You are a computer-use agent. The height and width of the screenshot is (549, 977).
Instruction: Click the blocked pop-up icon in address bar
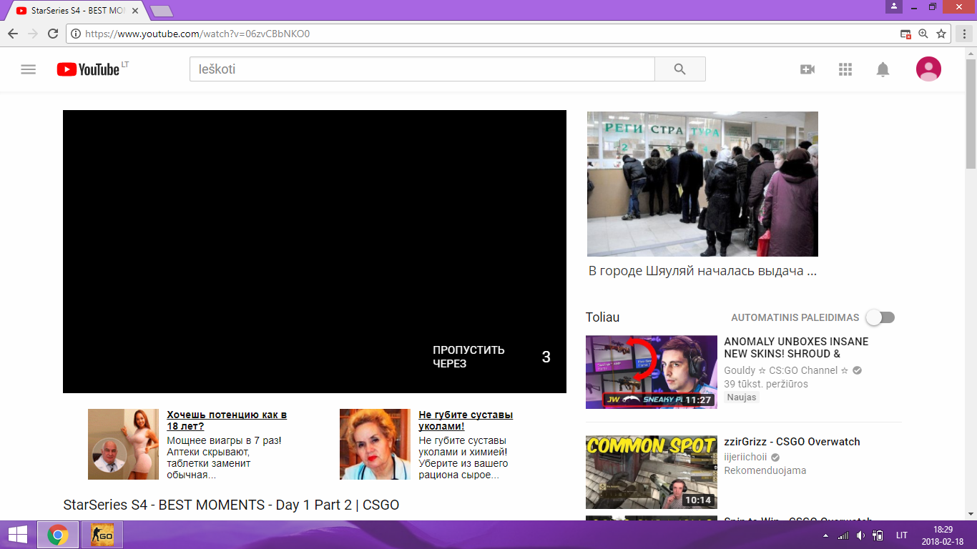905,34
